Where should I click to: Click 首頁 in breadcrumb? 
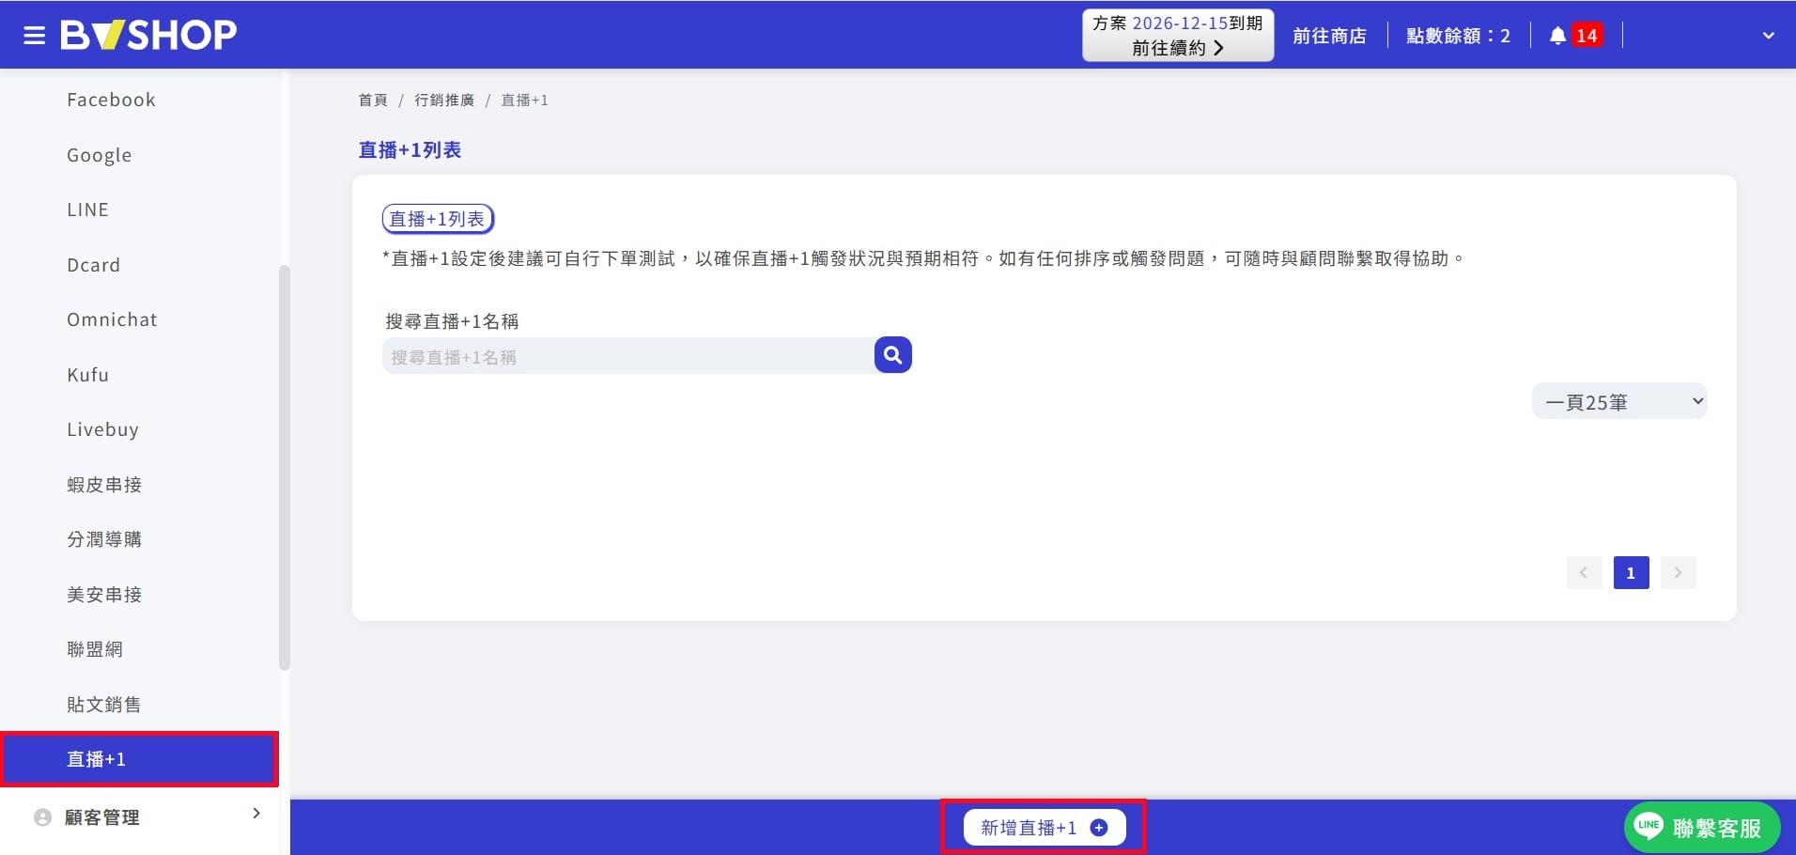pyautogui.click(x=373, y=100)
